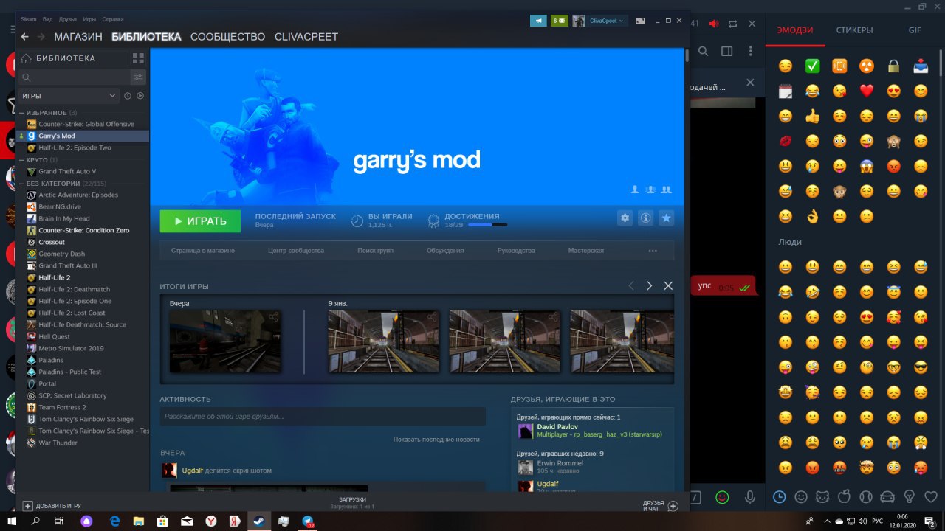Toggle the green emoji panel button

pos(723,497)
